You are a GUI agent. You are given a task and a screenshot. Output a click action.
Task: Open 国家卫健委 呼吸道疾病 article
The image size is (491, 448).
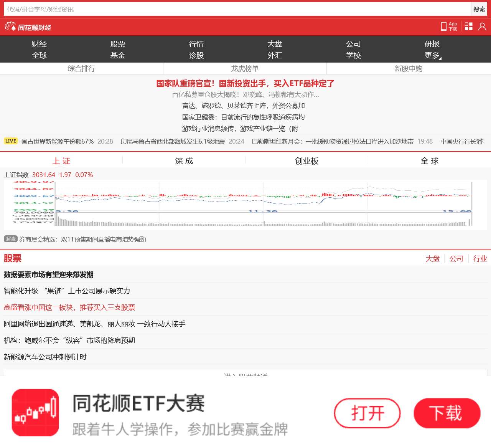[x=244, y=117]
